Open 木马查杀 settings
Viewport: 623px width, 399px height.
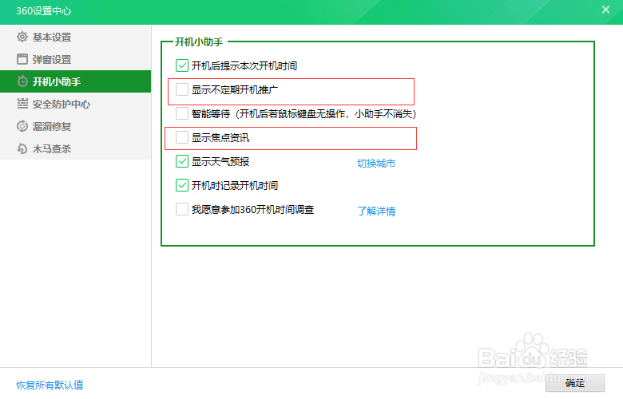76,148
